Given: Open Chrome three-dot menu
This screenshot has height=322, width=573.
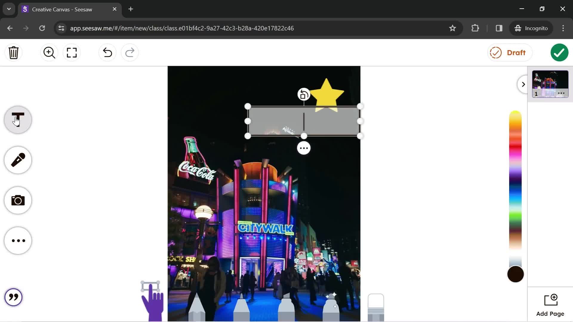Looking at the screenshot, I should tap(563, 28).
